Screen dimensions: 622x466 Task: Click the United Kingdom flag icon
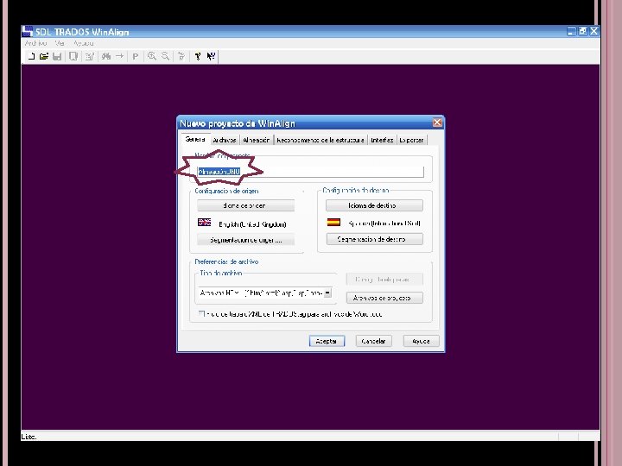204,223
